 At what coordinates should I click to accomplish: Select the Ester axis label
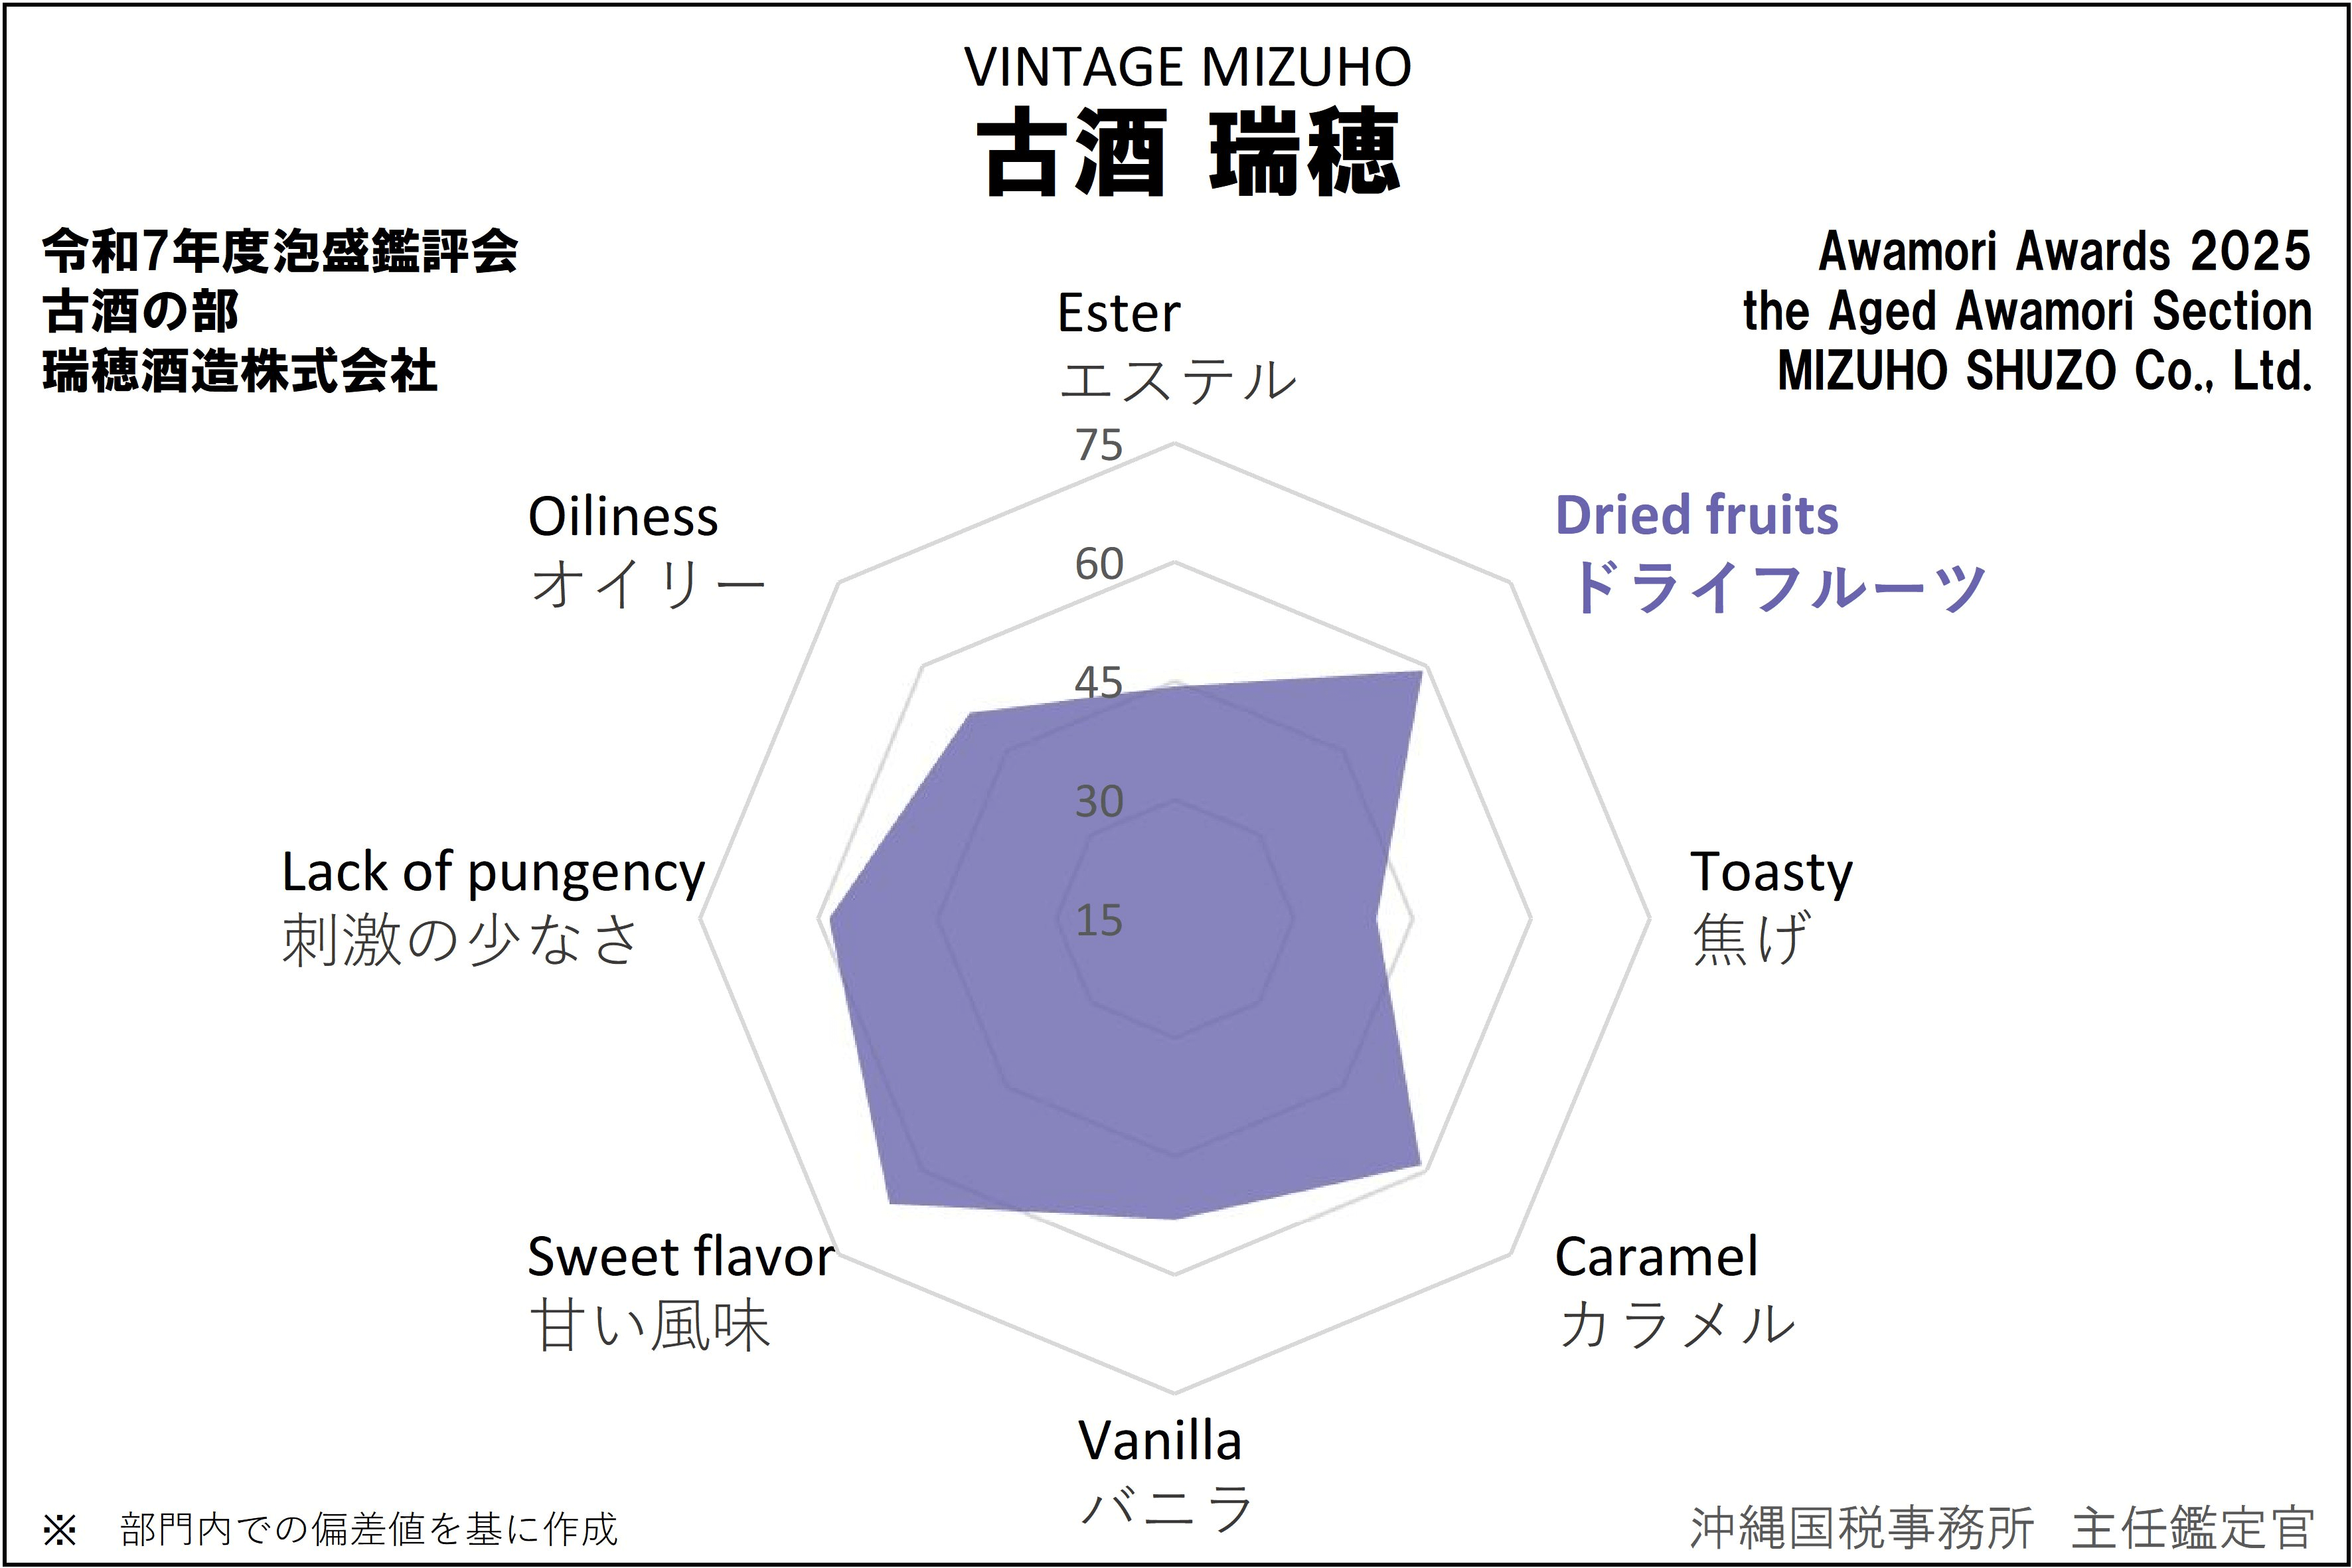pos(1119,314)
